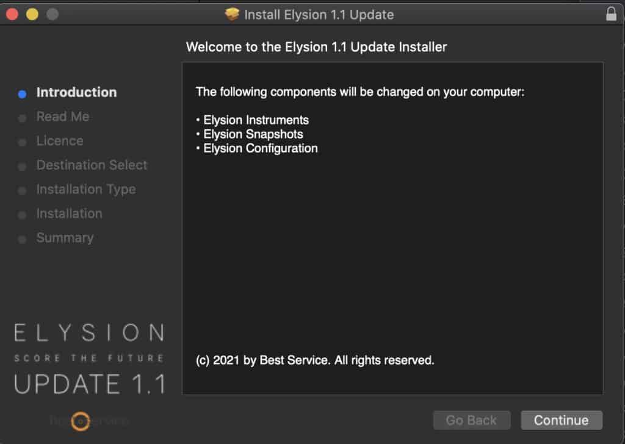The image size is (625, 444).
Task: Click the orange Best Service ring logo
Action: [80, 420]
